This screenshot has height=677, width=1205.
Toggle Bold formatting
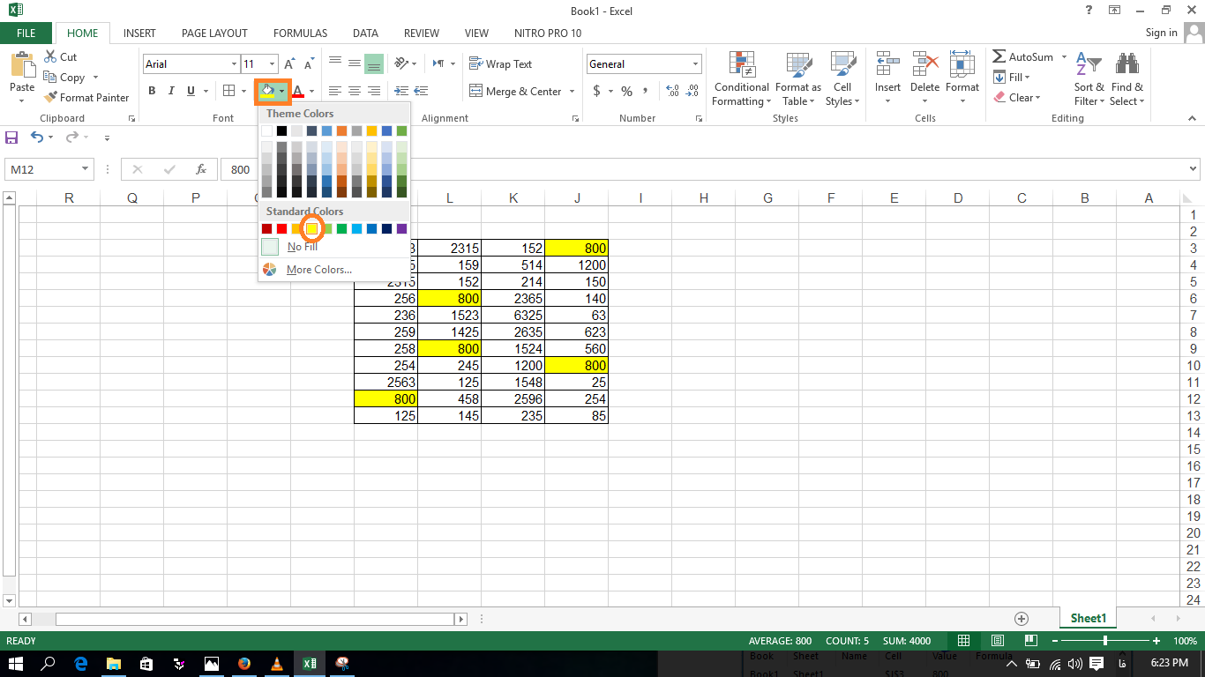click(x=152, y=91)
